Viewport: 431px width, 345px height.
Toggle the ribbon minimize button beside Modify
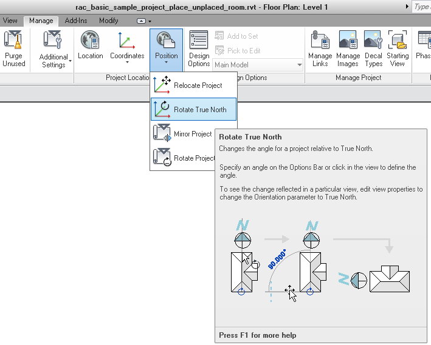(143, 21)
